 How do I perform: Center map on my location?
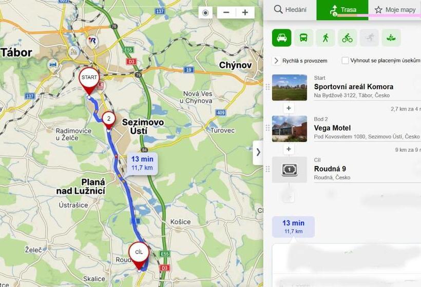[205, 13]
